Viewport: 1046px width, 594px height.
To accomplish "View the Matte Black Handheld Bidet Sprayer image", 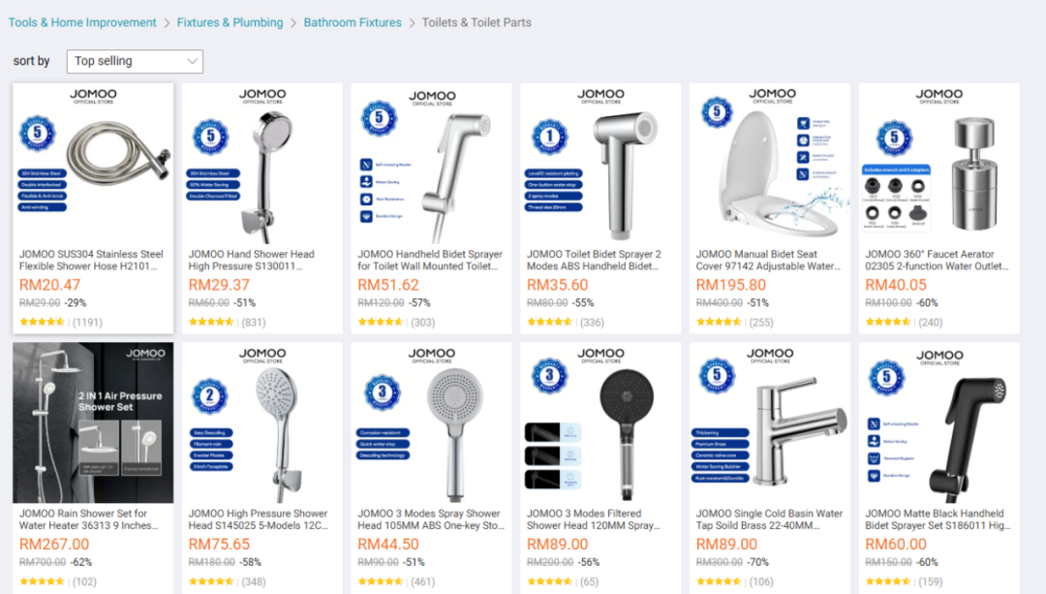I will 939,423.
